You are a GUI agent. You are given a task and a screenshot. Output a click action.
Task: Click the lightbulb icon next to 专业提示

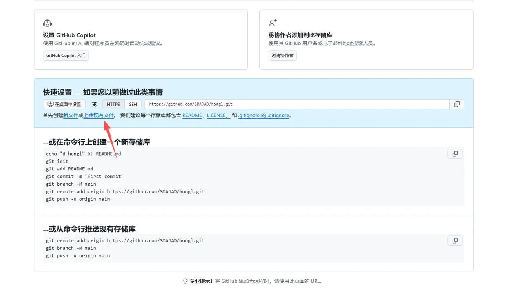(184, 281)
